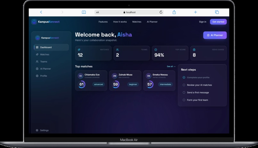Click KampusKonnect logo icon in top navbar
The height and width of the screenshot is (148, 258).
pos(34,22)
